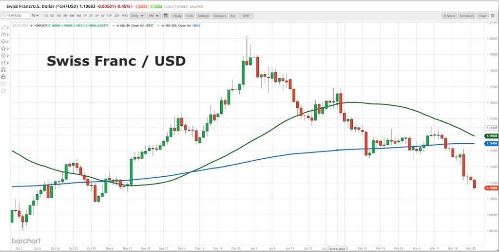Image resolution: width=499 pixels, height=252 pixels.
Task: Click the ^CHFUSD legend label
Action: (41, 25)
